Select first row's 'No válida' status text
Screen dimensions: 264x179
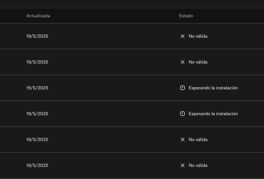pos(198,36)
